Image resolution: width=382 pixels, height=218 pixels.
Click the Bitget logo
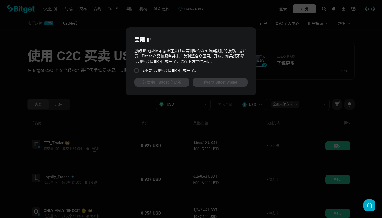tap(21, 9)
